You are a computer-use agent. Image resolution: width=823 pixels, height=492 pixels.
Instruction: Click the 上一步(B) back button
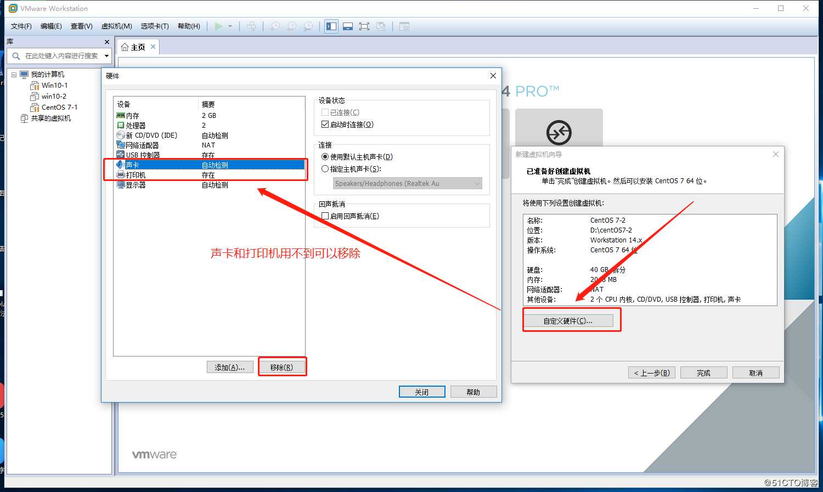coord(652,373)
